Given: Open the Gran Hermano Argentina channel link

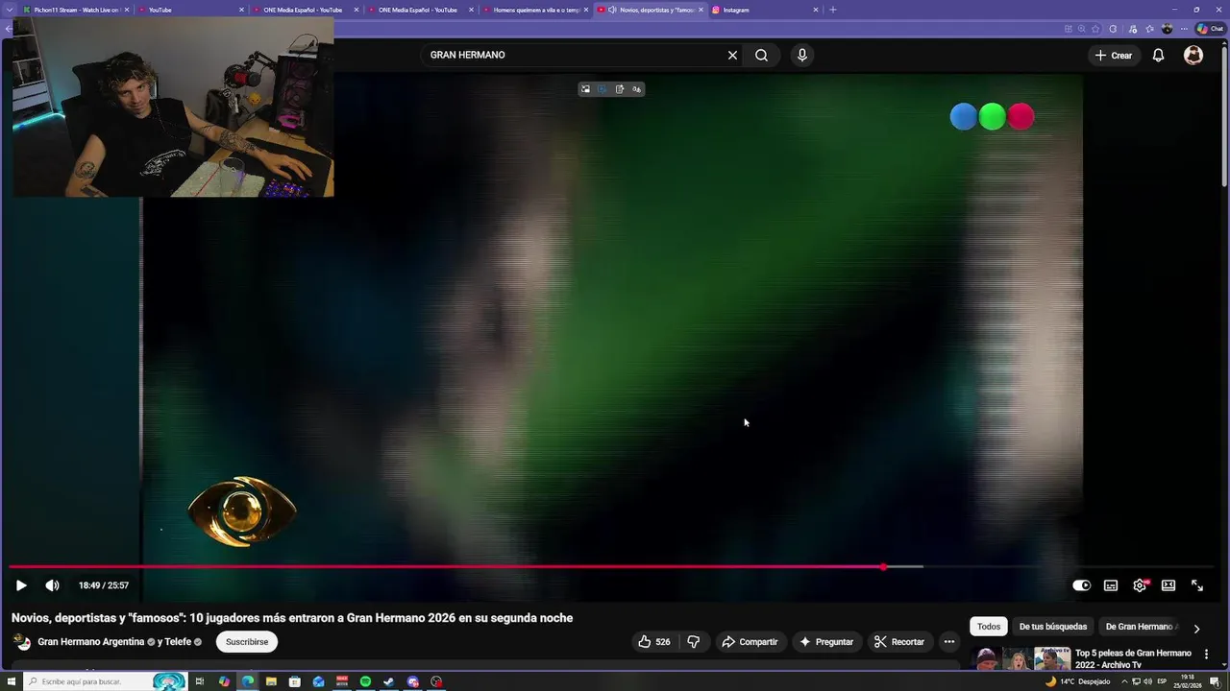Looking at the screenshot, I should pyautogui.click(x=91, y=642).
